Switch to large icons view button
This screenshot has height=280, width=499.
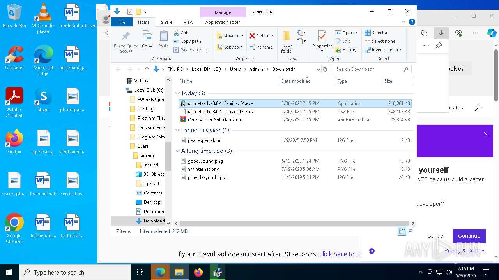[x=410, y=231]
